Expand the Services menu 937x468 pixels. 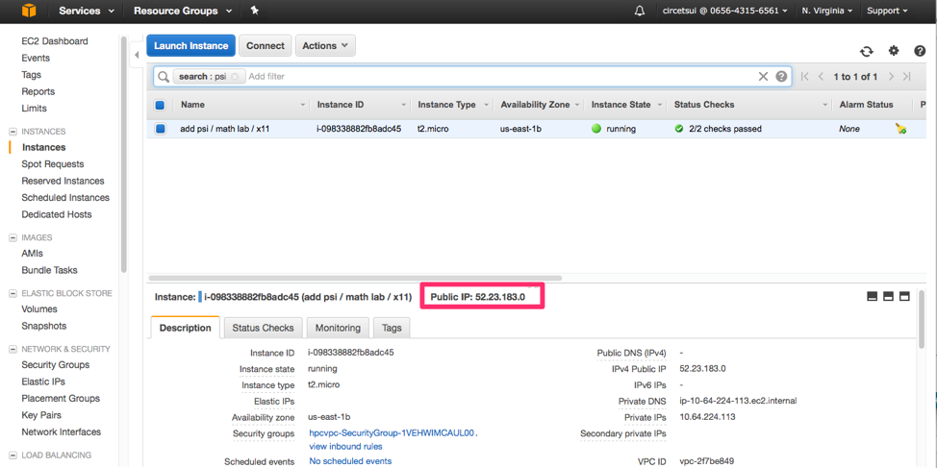click(86, 12)
